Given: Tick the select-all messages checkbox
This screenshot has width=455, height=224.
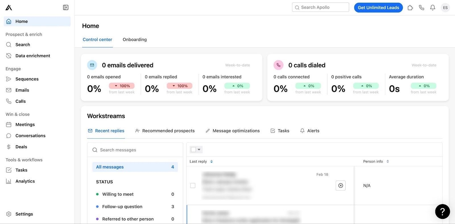Looking at the screenshot, I should (x=193, y=150).
